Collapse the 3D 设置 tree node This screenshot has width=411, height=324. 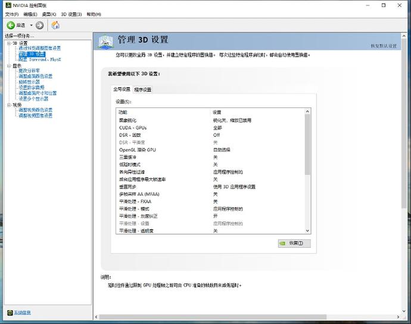9,43
